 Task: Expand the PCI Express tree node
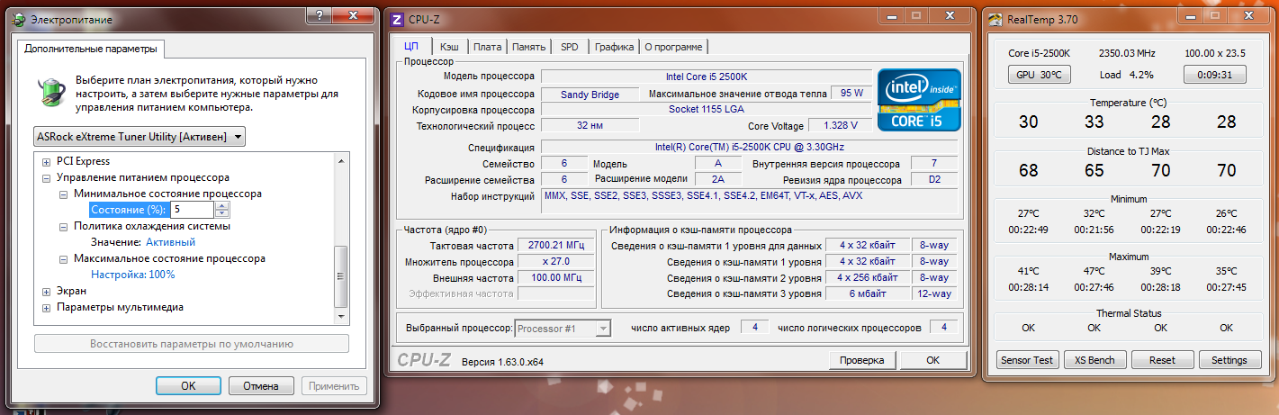coord(47,162)
